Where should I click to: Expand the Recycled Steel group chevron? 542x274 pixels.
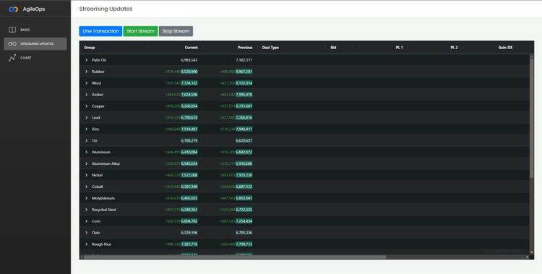tap(87, 210)
